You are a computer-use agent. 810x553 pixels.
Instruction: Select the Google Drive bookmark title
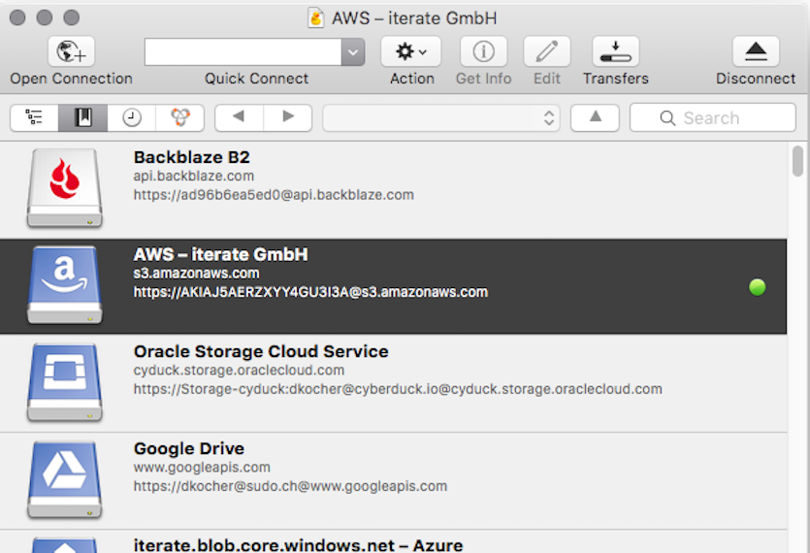(x=189, y=448)
